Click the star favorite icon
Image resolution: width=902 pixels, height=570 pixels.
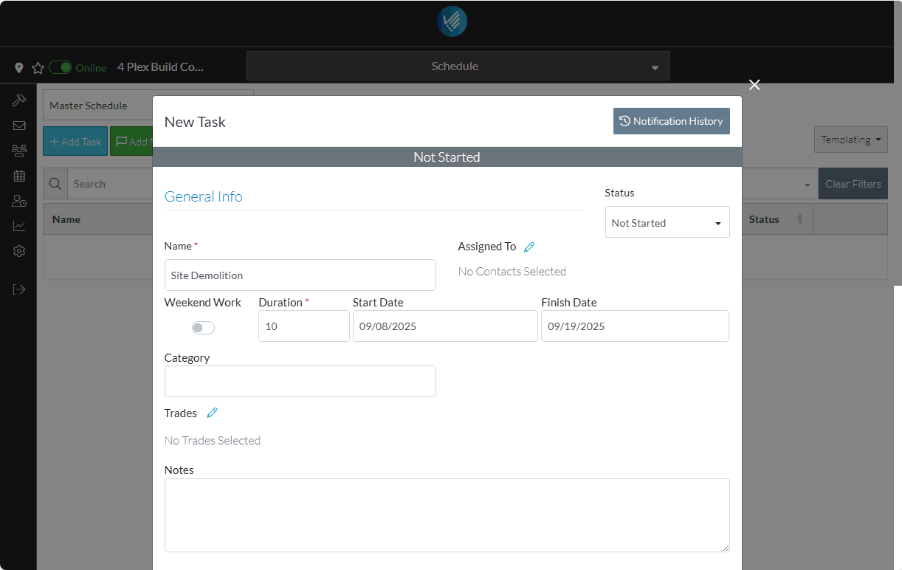tap(38, 68)
